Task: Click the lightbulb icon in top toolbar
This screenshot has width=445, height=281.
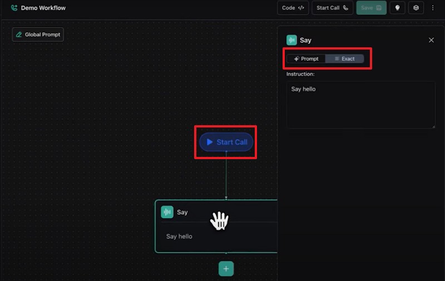Action: pyautogui.click(x=397, y=8)
